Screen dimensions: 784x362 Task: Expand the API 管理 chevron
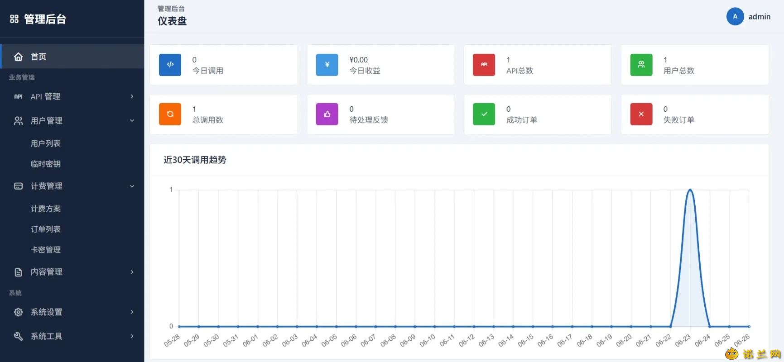tap(132, 96)
